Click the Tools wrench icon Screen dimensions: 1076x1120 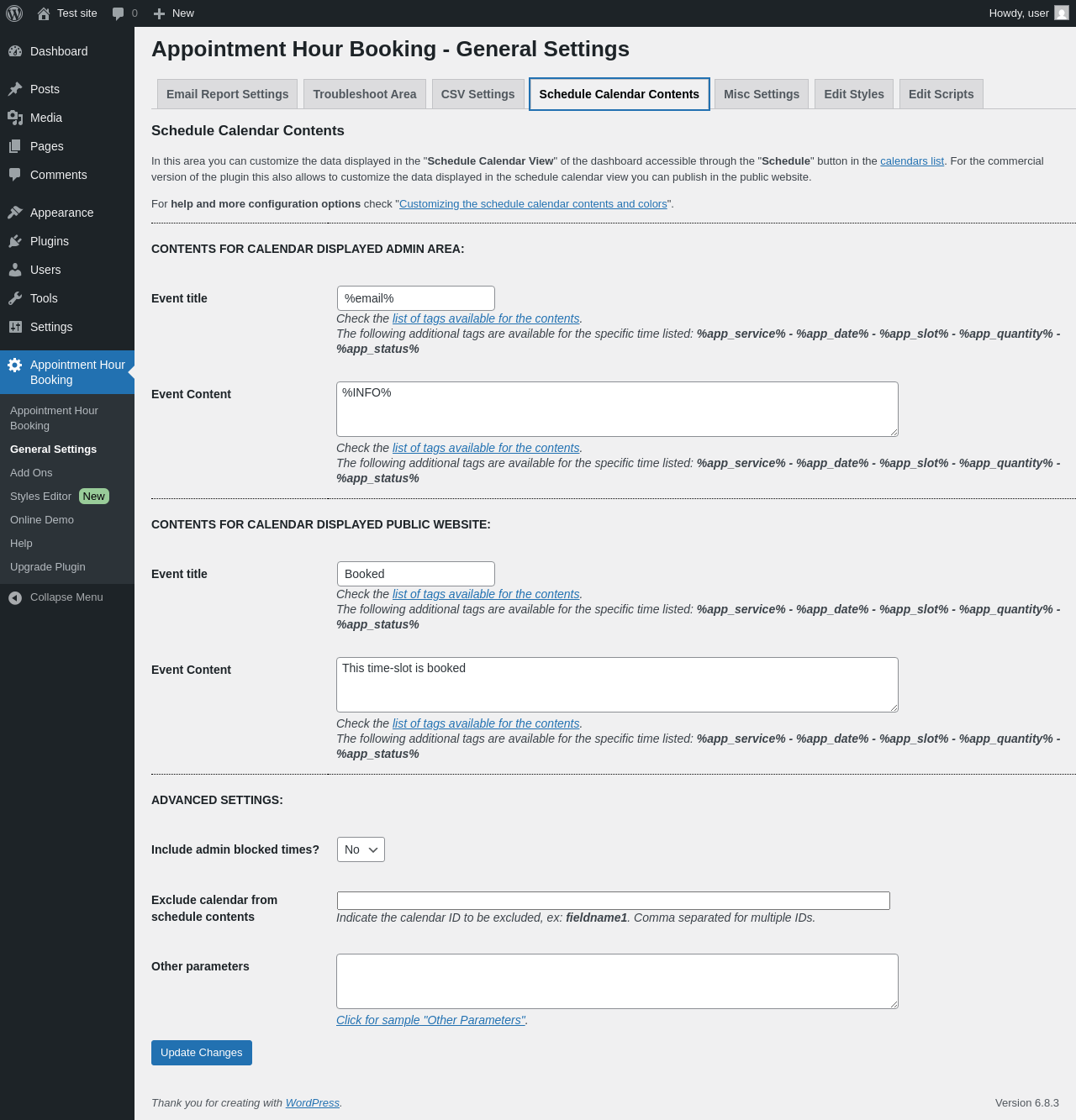tap(15, 298)
